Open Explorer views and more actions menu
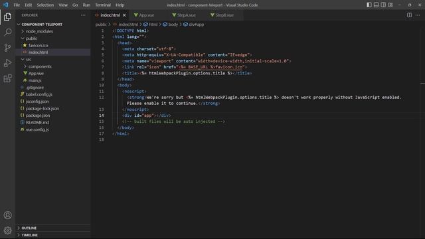The height and width of the screenshot is (239, 425). (83, 15)
